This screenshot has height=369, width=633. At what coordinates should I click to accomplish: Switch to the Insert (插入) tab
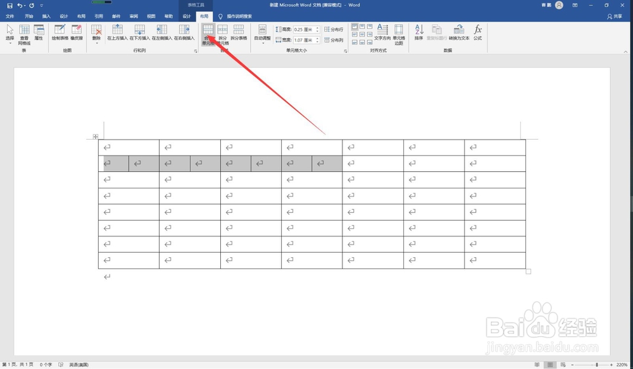[x=46, y=16]
